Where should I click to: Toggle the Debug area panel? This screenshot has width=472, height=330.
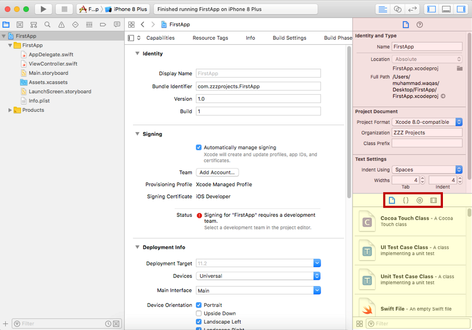(x=446, y=9)
